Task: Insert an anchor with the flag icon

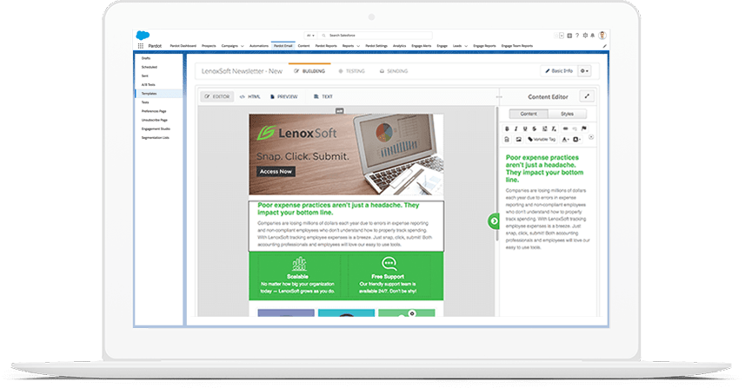Action: [584, 128]
